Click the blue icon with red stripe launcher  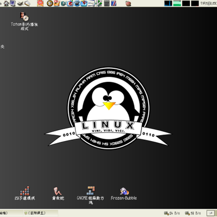[114, 3]
